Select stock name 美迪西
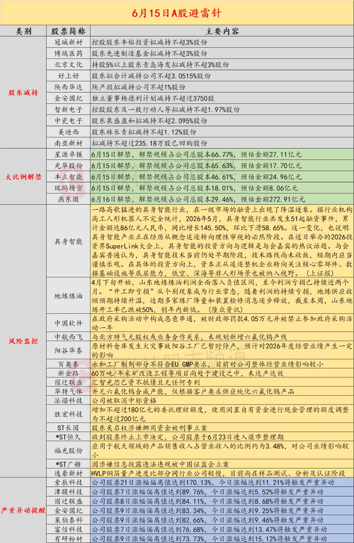 68,132
